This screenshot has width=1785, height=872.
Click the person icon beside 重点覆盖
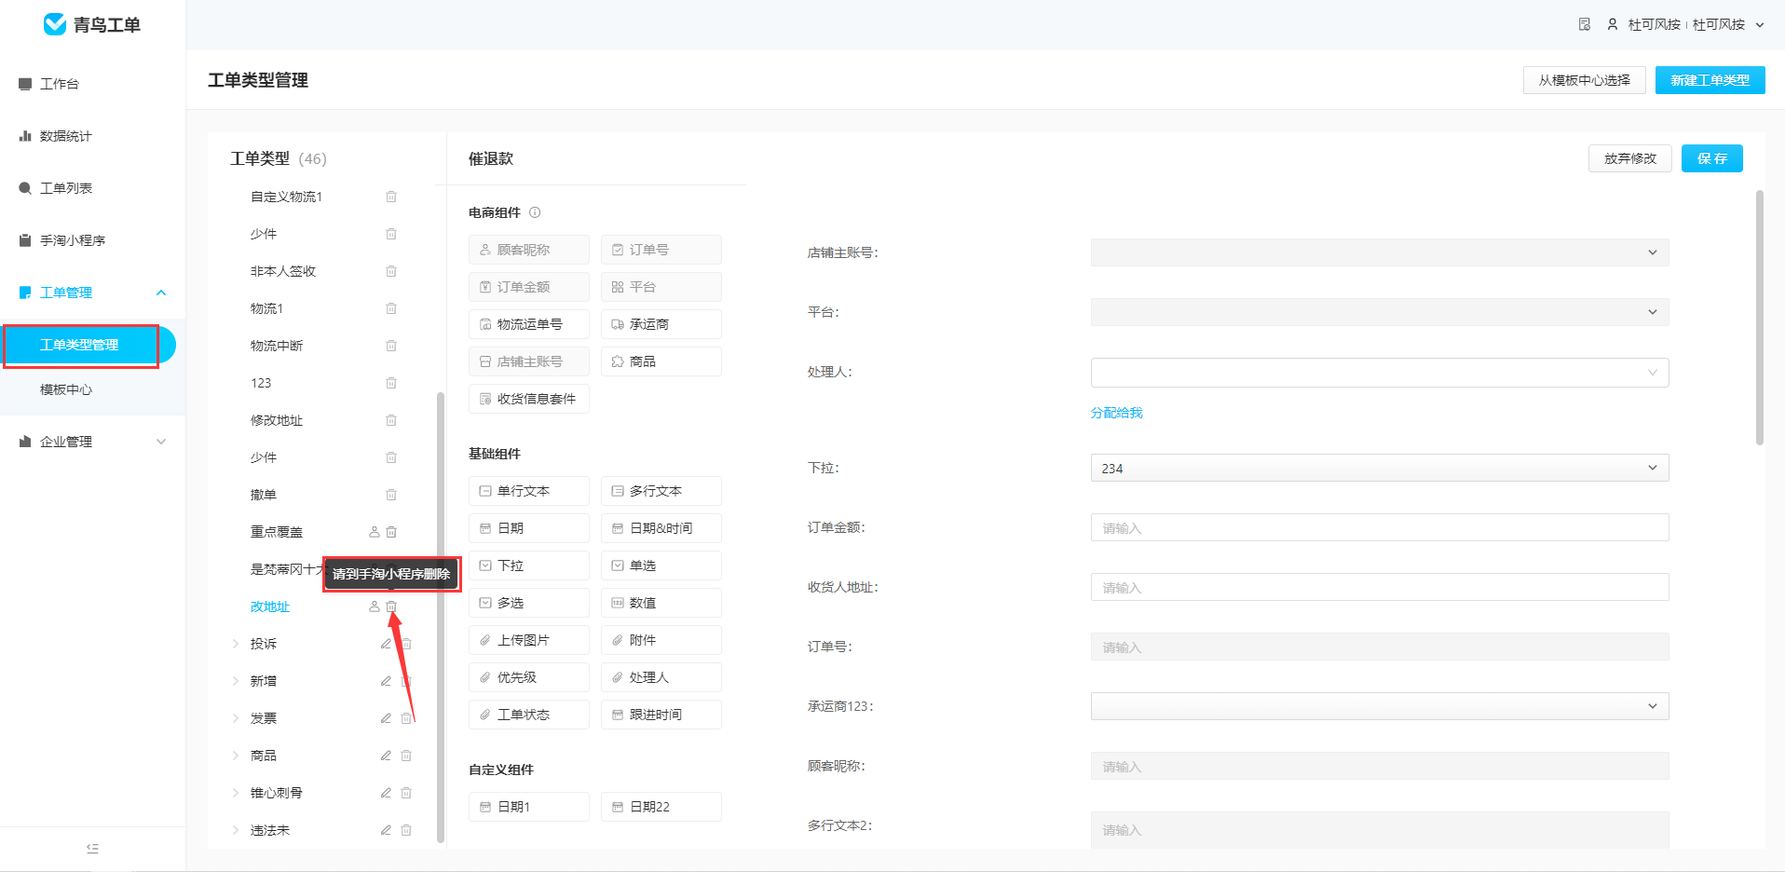point(375,532)
